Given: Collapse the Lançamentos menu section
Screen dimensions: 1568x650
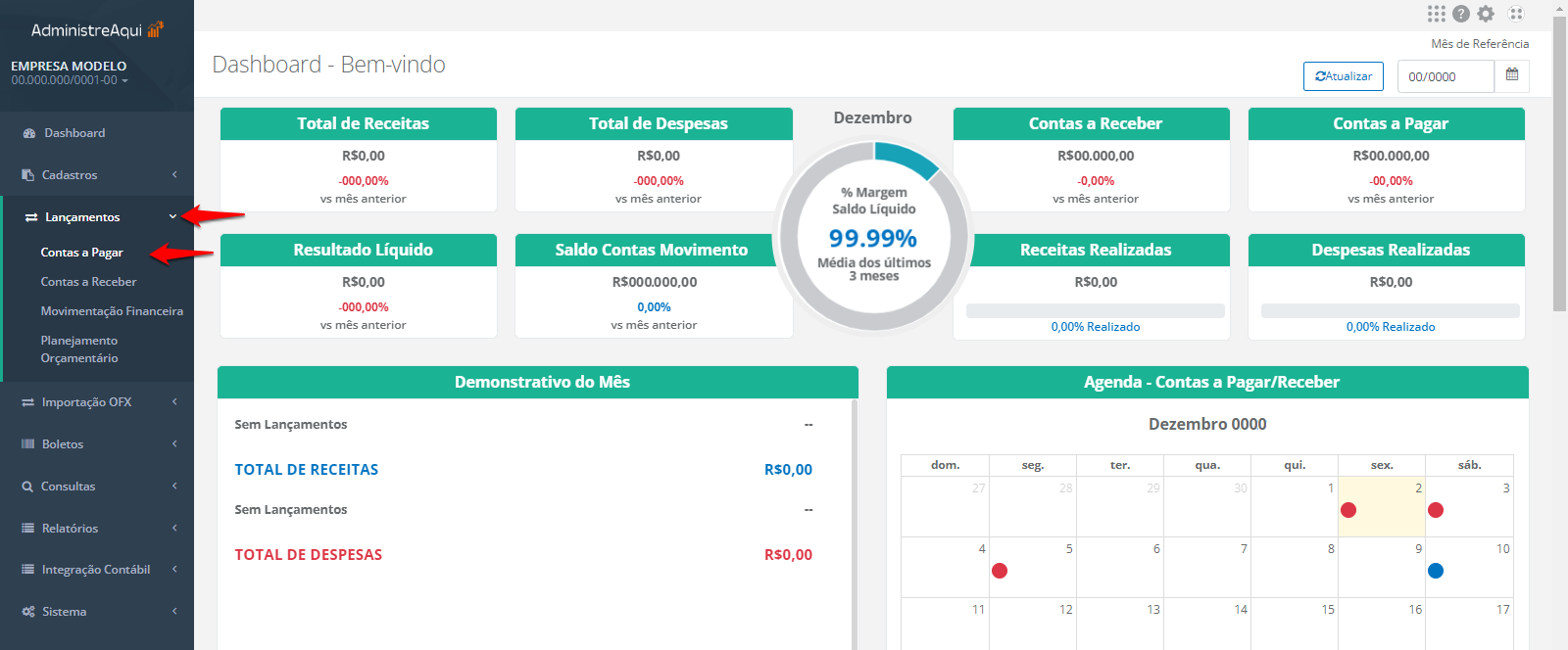Looking at the screenshot, I should pos(98,217).
